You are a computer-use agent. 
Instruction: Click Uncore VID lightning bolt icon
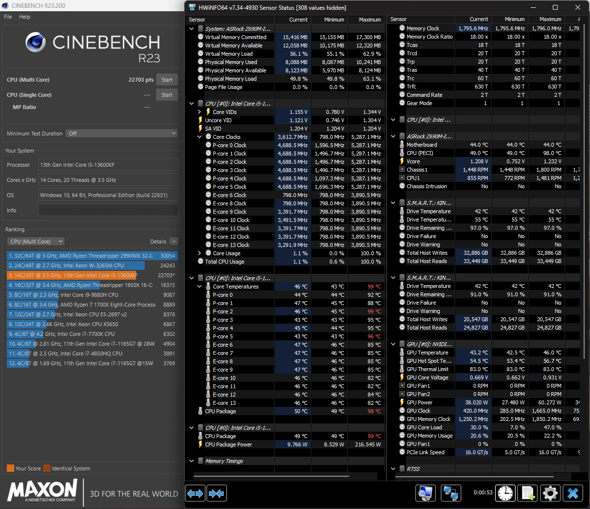pos(201,120)
